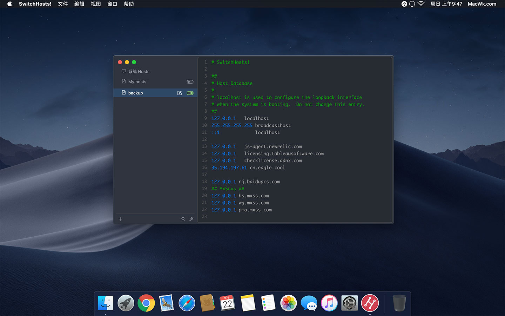Viewport: 505px width, 316px height.
Task: Open the 帮助 menu
Action: coord(129,4)
